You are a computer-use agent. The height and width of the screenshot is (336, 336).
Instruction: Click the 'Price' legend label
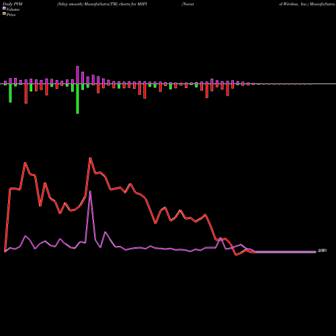(11, 15)
